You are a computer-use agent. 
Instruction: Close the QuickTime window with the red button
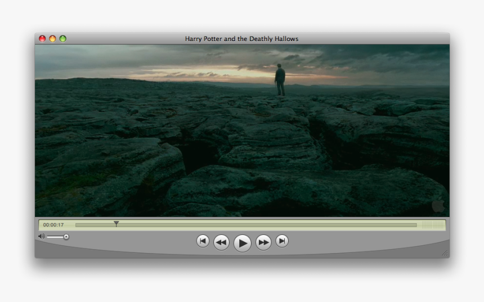(42, 39)
